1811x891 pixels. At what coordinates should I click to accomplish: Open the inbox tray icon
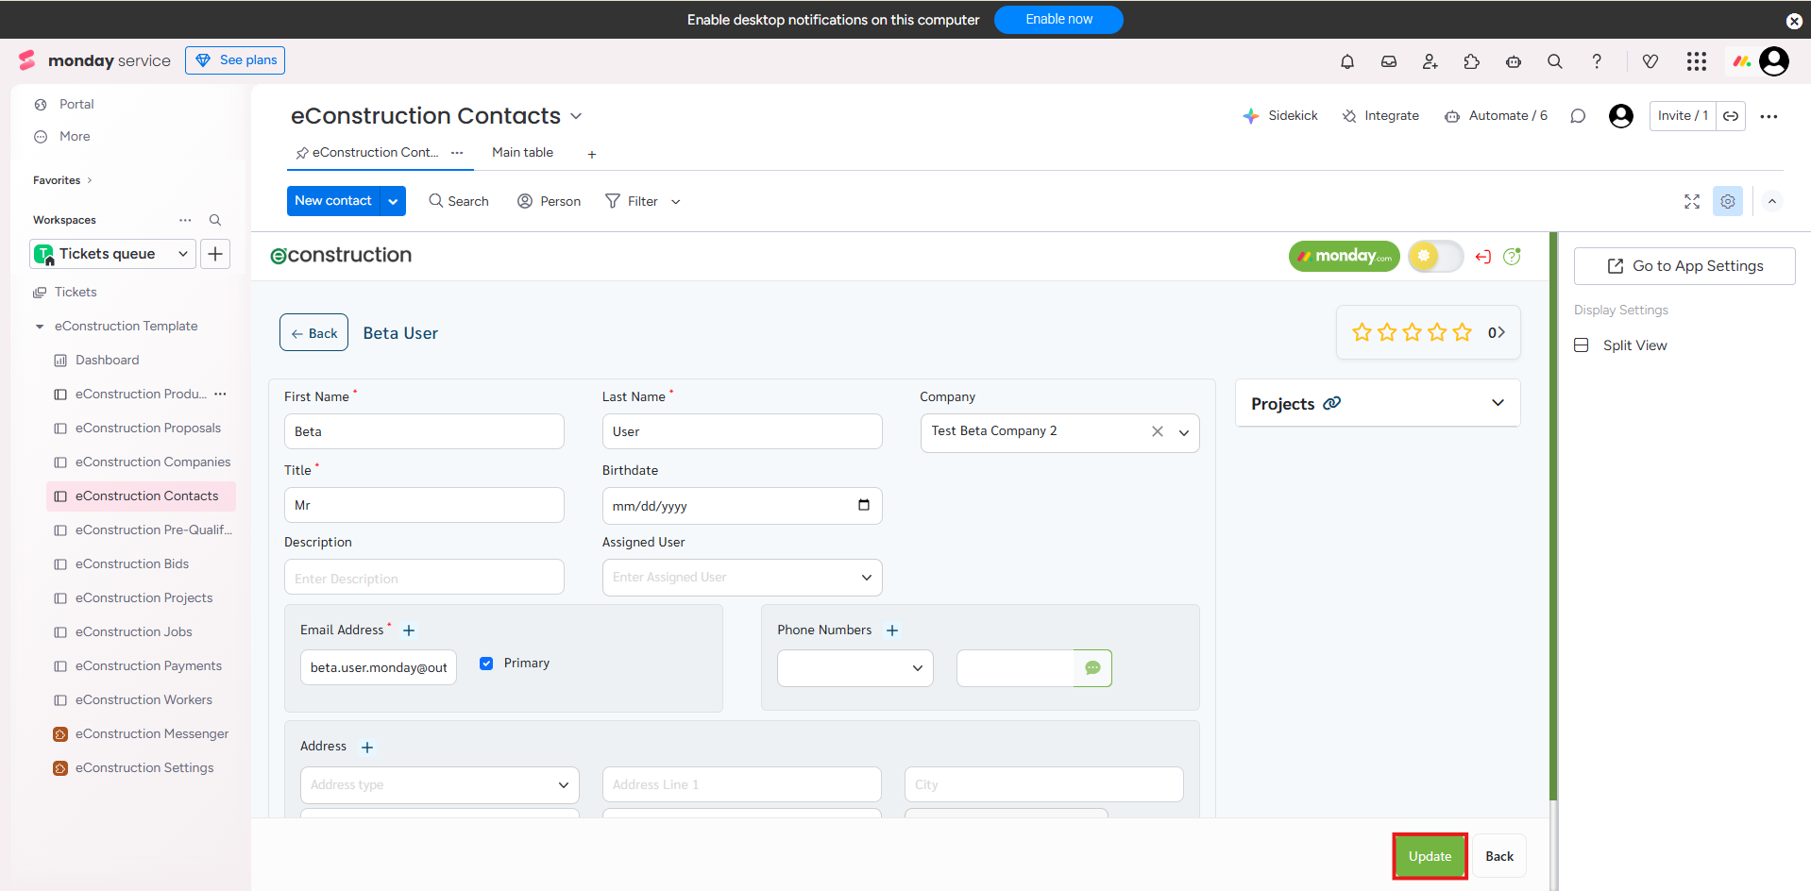[1388, 61]
